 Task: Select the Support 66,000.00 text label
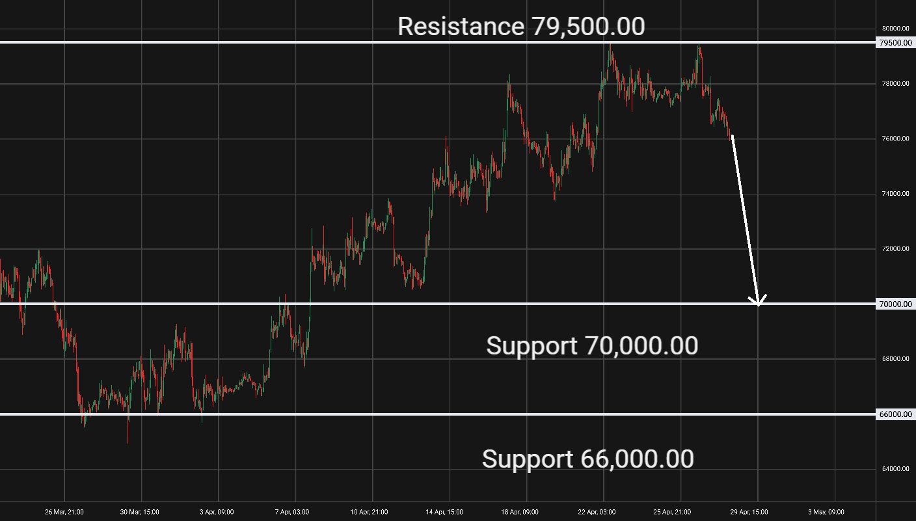pyautogui.click(x=587, y=459)
